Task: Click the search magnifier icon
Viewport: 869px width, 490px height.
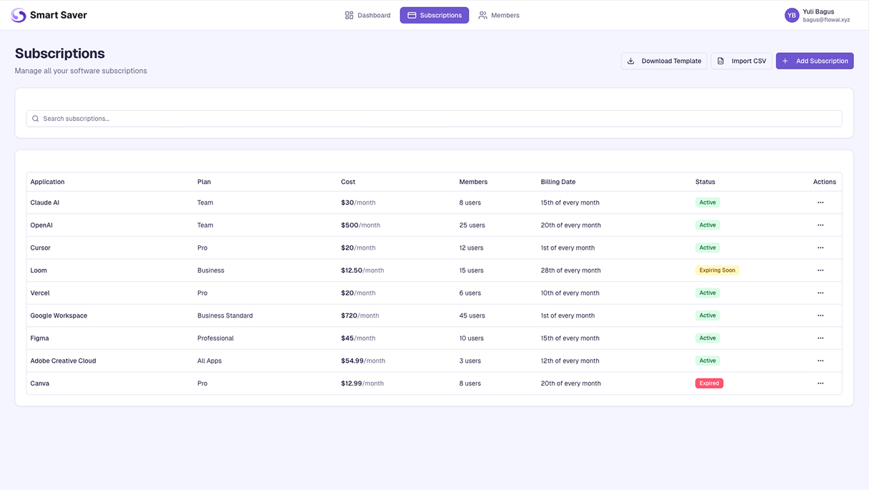Action: tap(35, 118)
